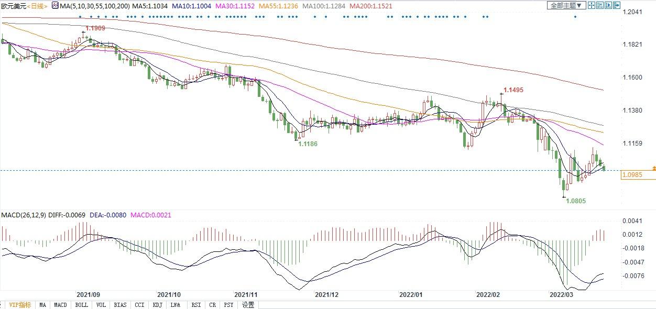
Task: Click the export arrow icon at top right
Action: coord(617,5)
